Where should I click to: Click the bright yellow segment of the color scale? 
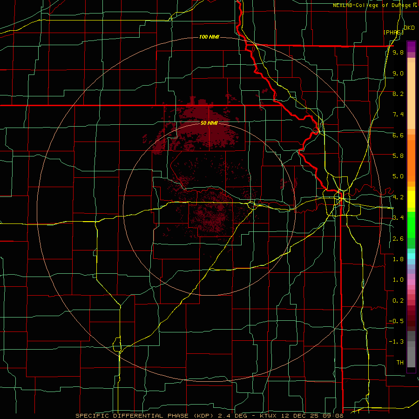(411, 199)
